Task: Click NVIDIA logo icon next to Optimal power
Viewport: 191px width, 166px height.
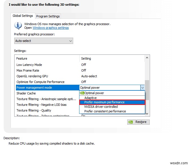Action: coord(82,93)
